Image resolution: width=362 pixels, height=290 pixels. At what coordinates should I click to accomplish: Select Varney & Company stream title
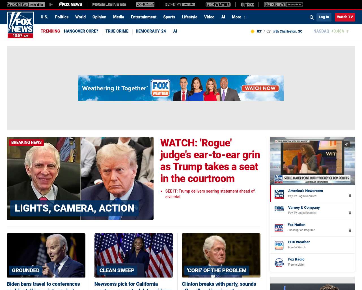(x=304, y=208)
